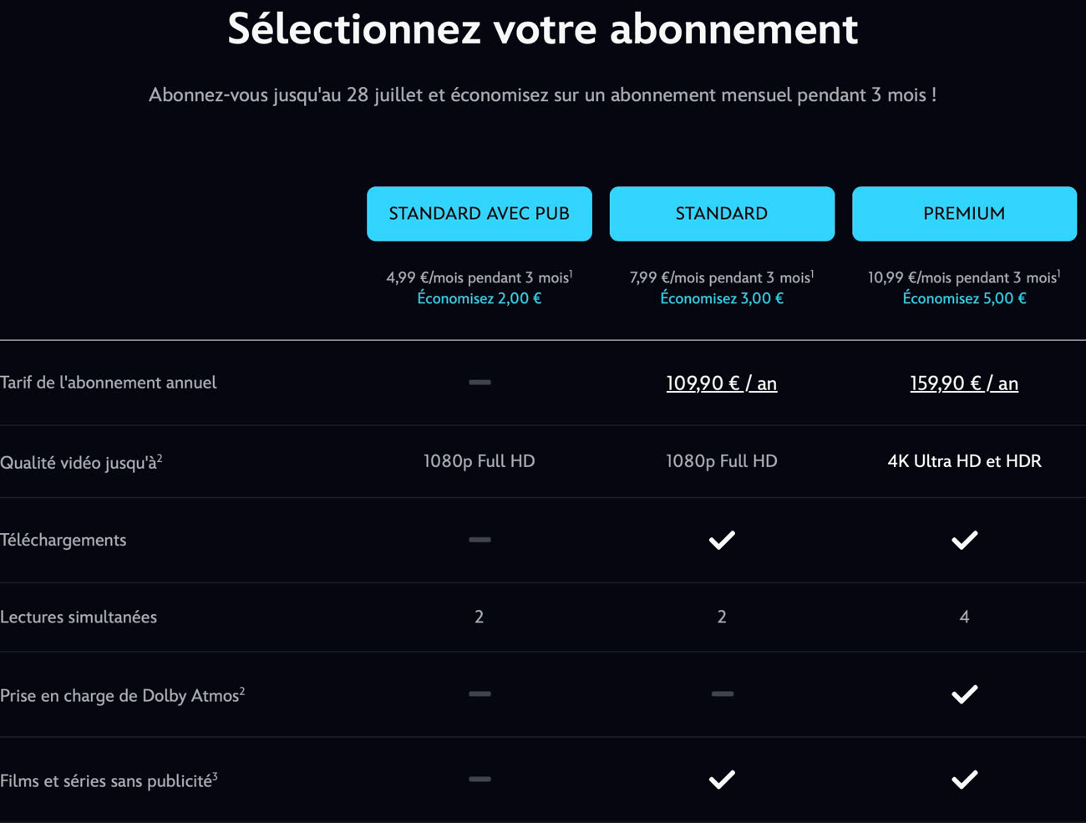Viewport: 1086px width, 823px height.
Task: Click the Économisez 5,00 € offer text
Action: point(964,298)
